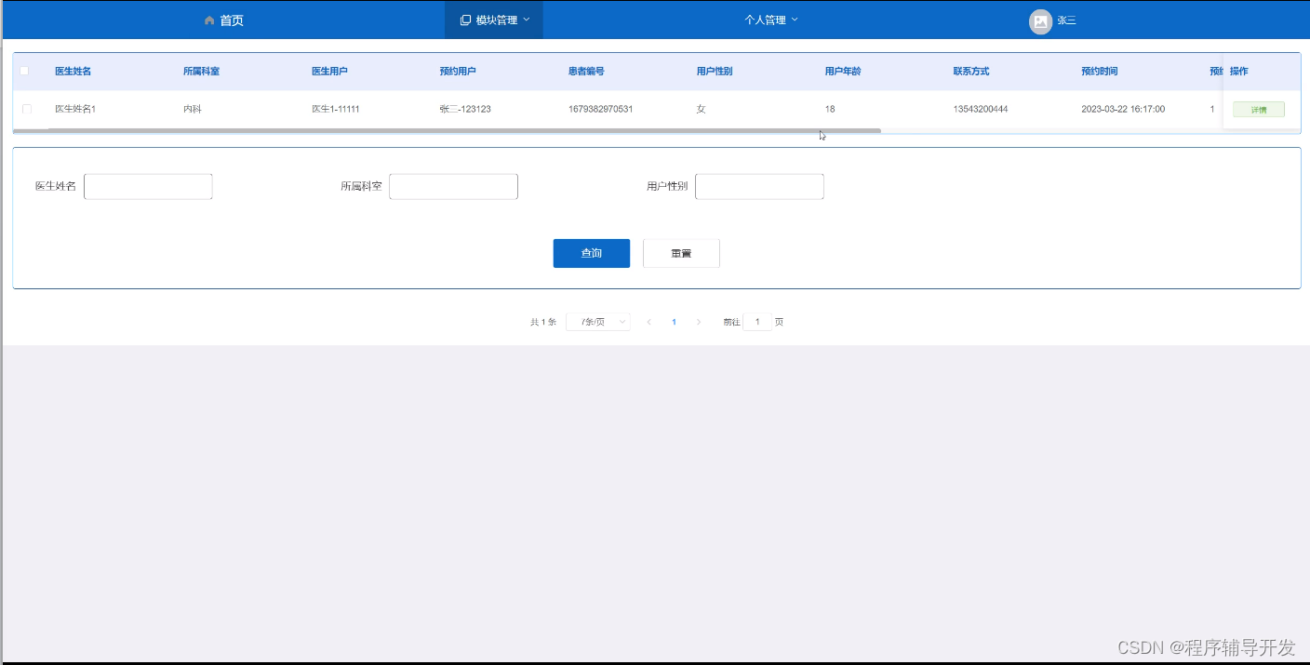Focus the 所属科室 input field

point(453,186)
